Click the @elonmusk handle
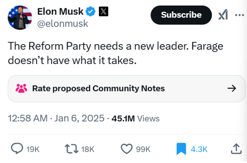Image resolution: width=247 pixels, height=163 pixels. tap(62, 24)
